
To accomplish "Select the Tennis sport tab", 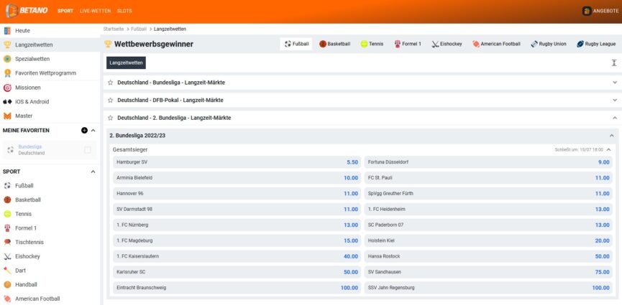I will [x=372, y=44].
